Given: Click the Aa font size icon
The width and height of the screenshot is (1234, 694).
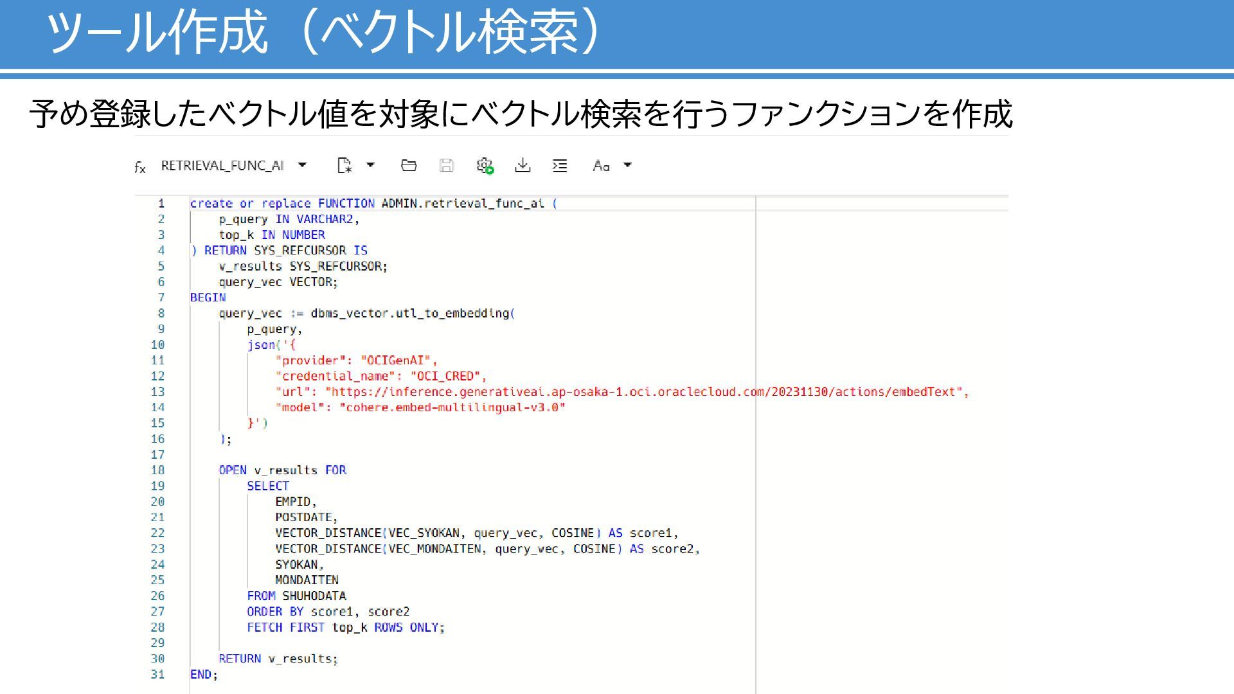Looking at the screenshot, I should pyautogui.click(x=601, y=166).
